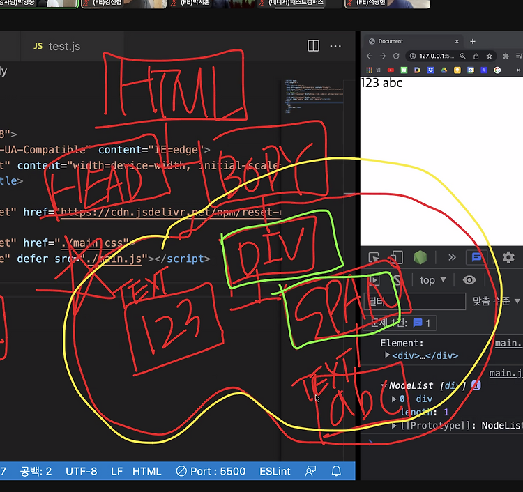
Task: Change indentation via 공백: 2
Action: pos(36,471)
